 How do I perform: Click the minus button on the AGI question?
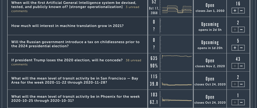tap(241, 11)
